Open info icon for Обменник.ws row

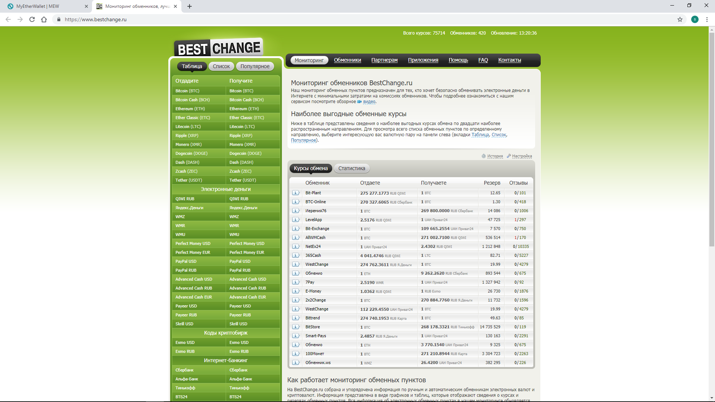[x=296, y=363]
